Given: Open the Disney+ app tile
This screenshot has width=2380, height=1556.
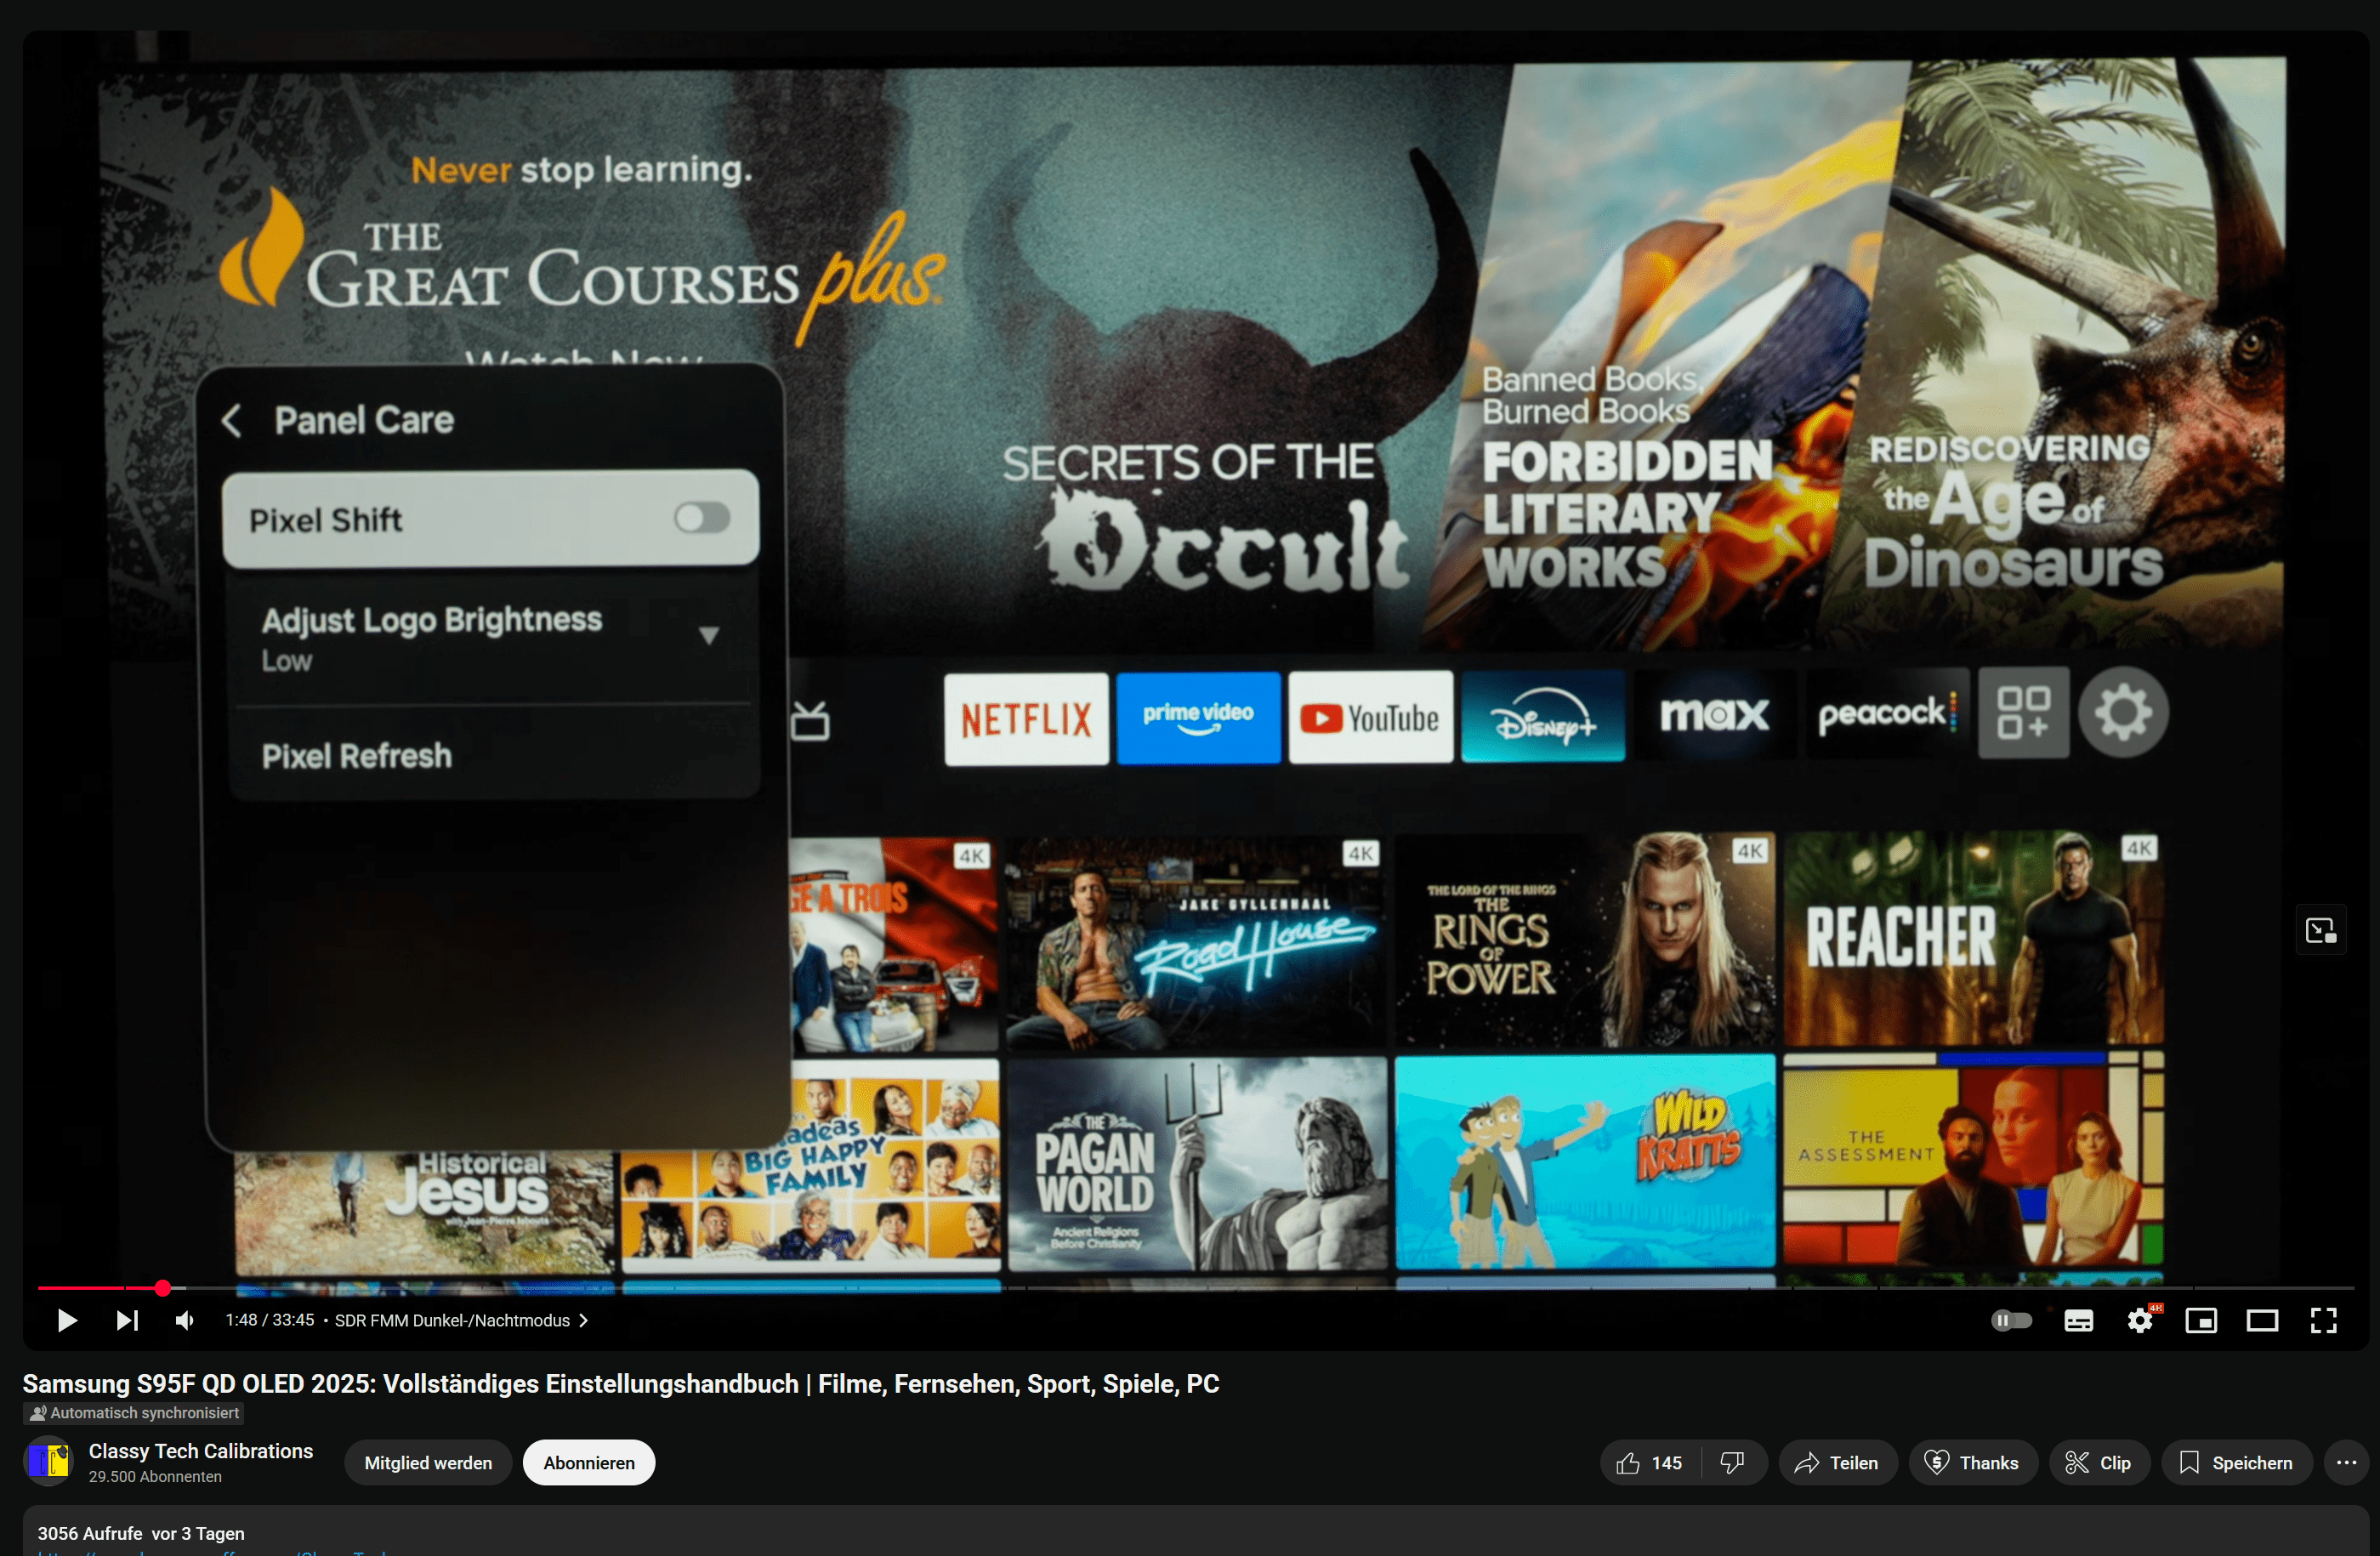Looking at the screenshot, I should coord(1542,715).
